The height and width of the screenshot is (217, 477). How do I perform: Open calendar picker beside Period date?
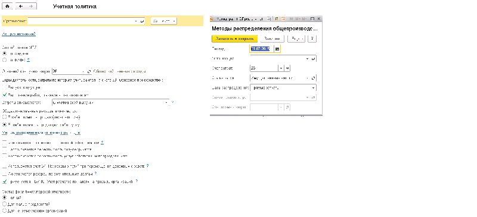coord(277,49)
